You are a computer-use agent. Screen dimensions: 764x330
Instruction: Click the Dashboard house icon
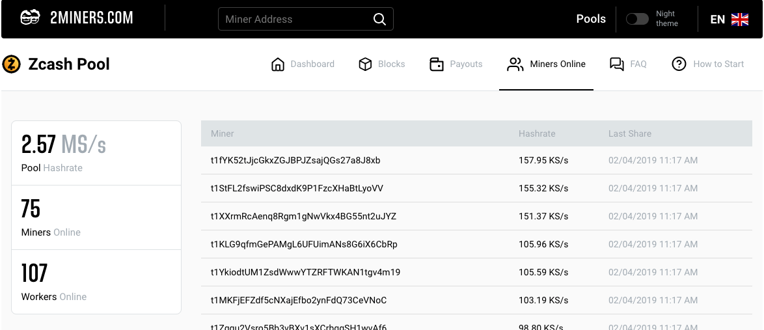(x=278, y=64)
